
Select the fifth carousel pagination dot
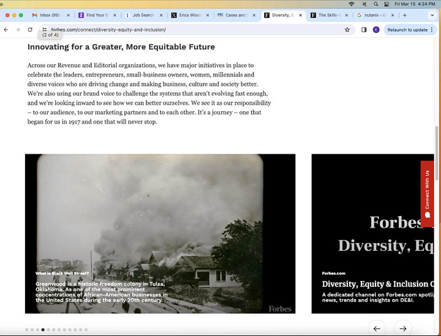48,330
